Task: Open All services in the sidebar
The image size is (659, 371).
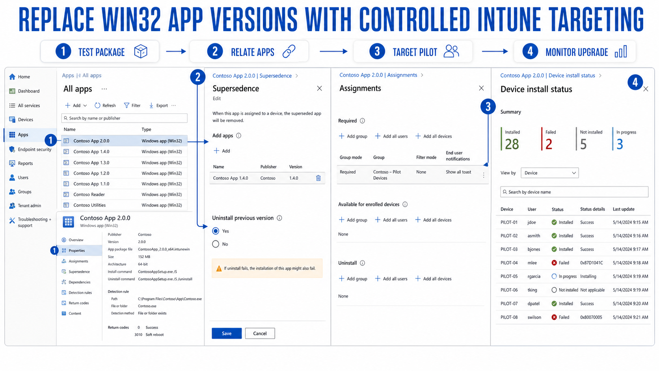Action: pyautogui.click(x=24, y=106)
